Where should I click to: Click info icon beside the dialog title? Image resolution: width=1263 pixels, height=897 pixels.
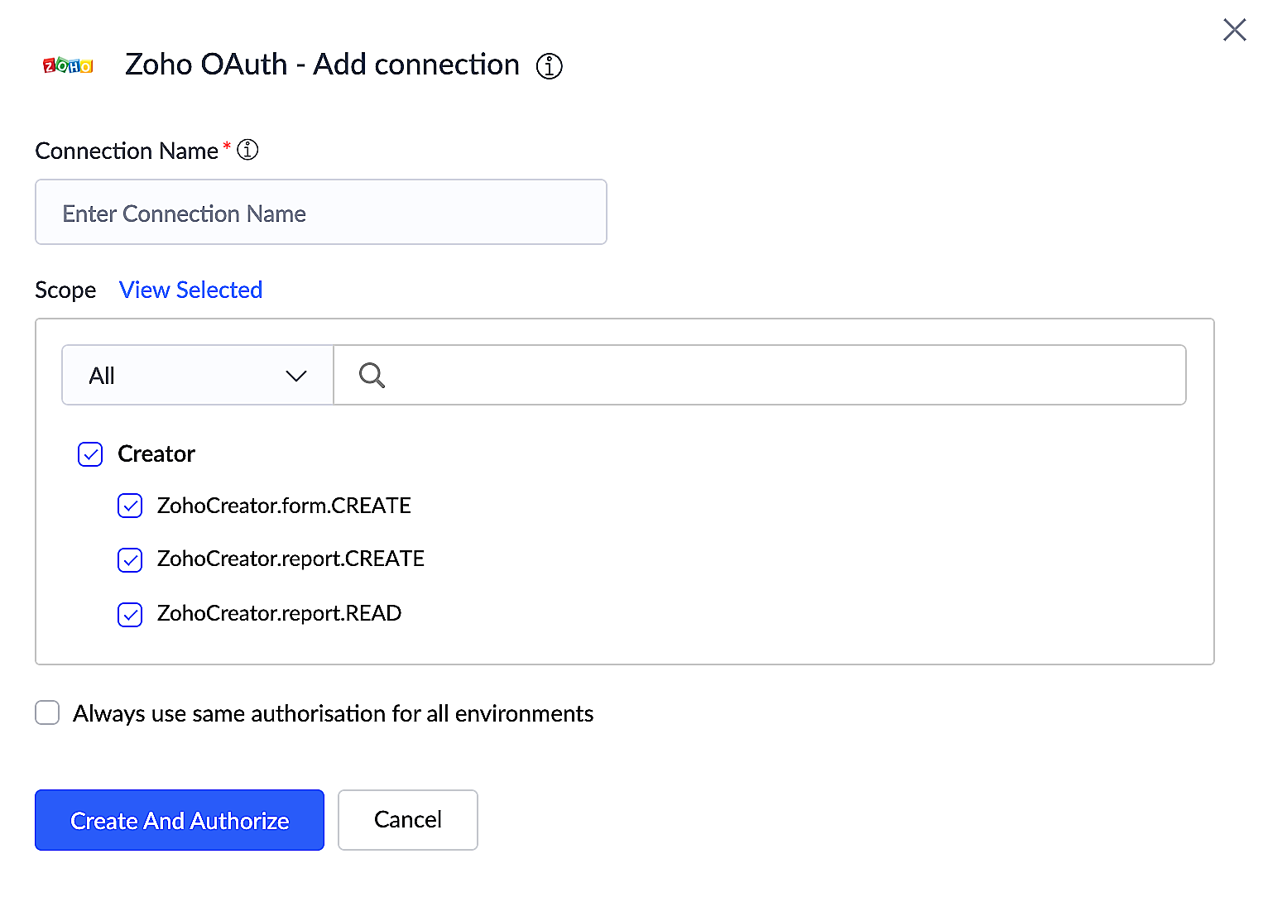(x=549, y=65)
